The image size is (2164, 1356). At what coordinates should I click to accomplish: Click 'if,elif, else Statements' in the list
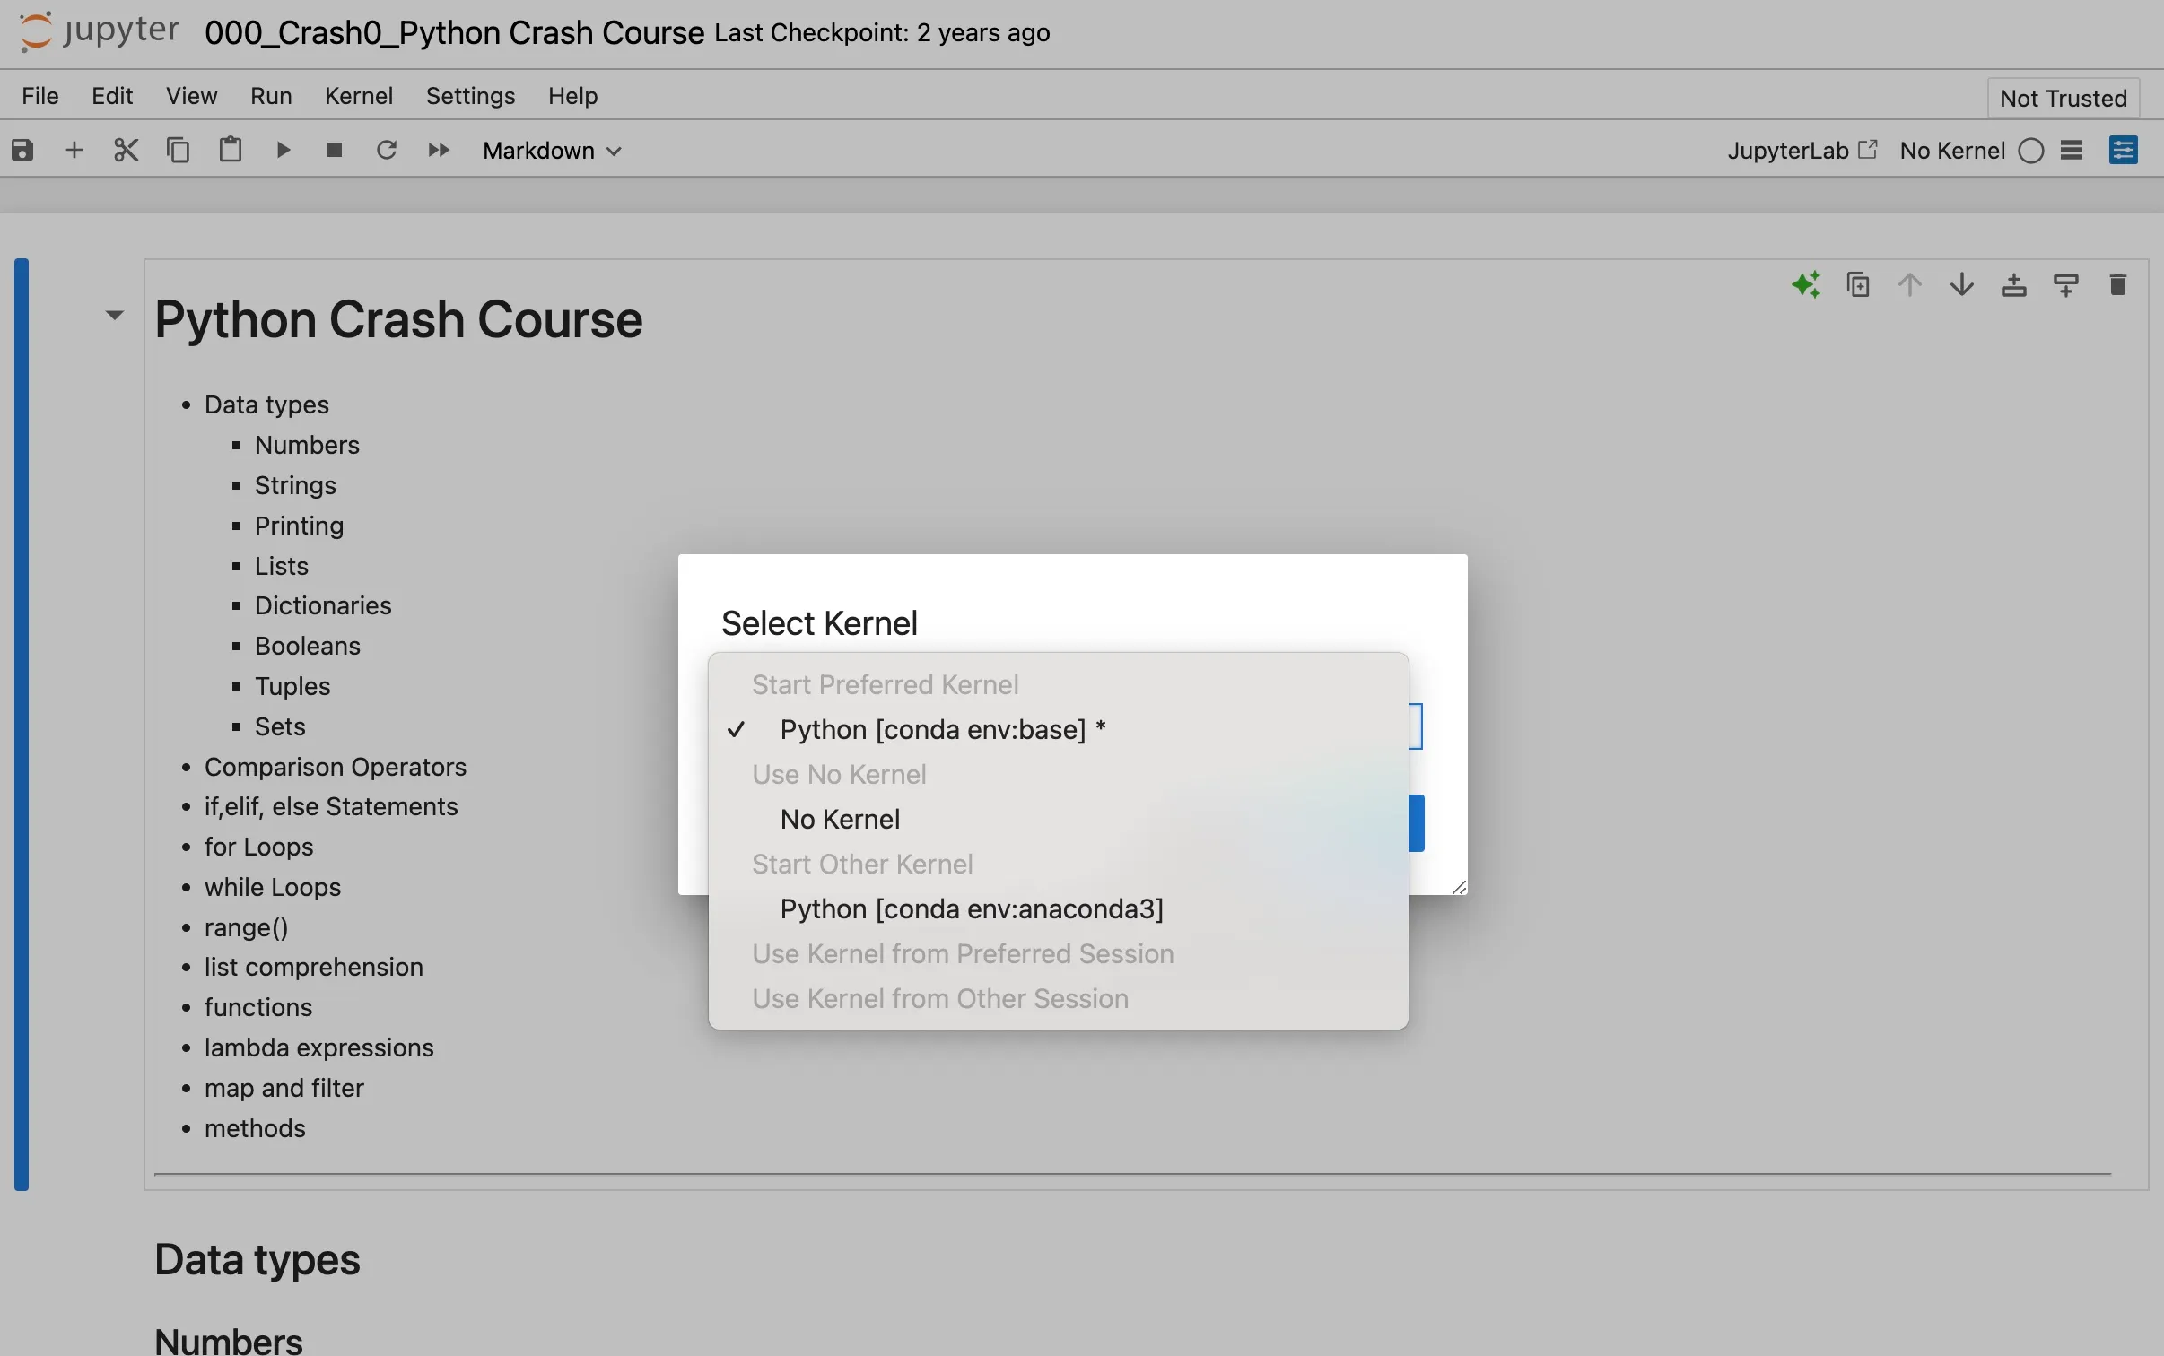(x=331, y=806)
